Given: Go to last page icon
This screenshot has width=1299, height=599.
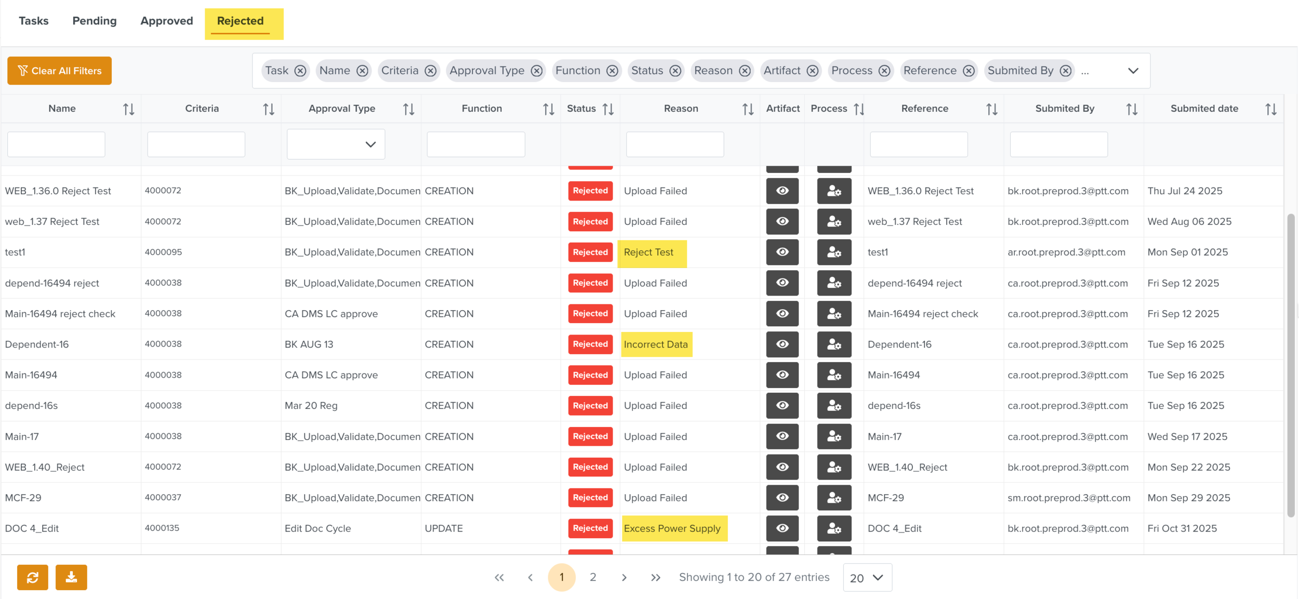Looking at the screenshot, I should pos(655,577).
